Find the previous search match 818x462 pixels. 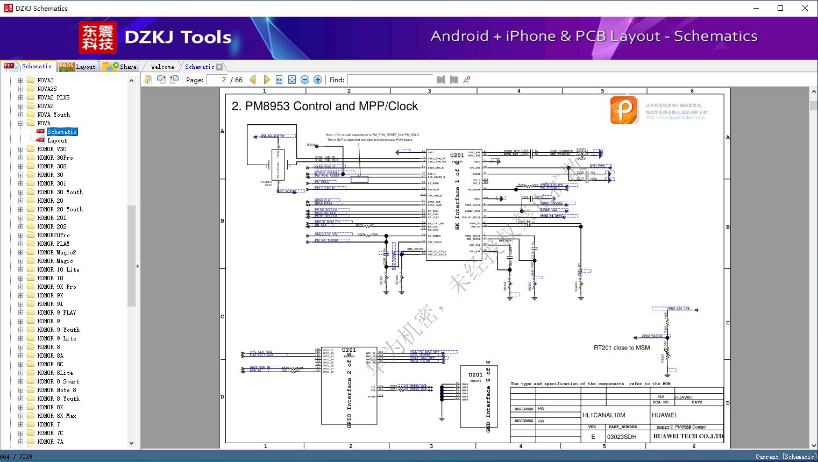pyautogui.click(x=441, y=80)
